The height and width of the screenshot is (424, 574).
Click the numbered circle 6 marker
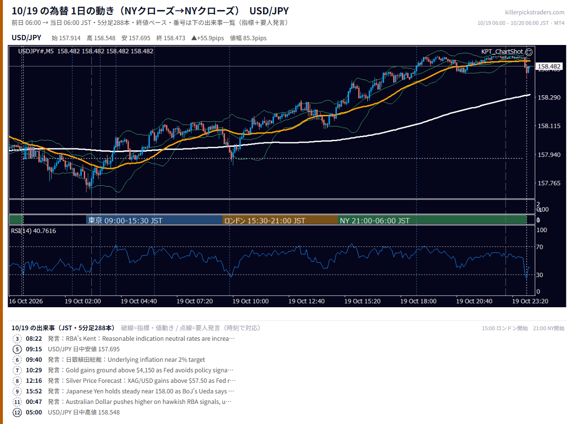(x=18, y=360)
